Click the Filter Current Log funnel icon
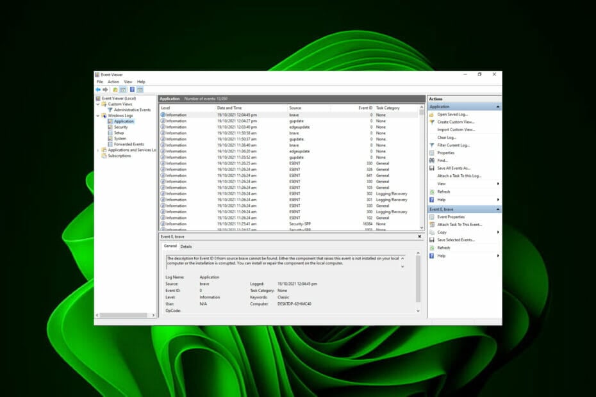The image size is (596, 397). click(432, 143)
